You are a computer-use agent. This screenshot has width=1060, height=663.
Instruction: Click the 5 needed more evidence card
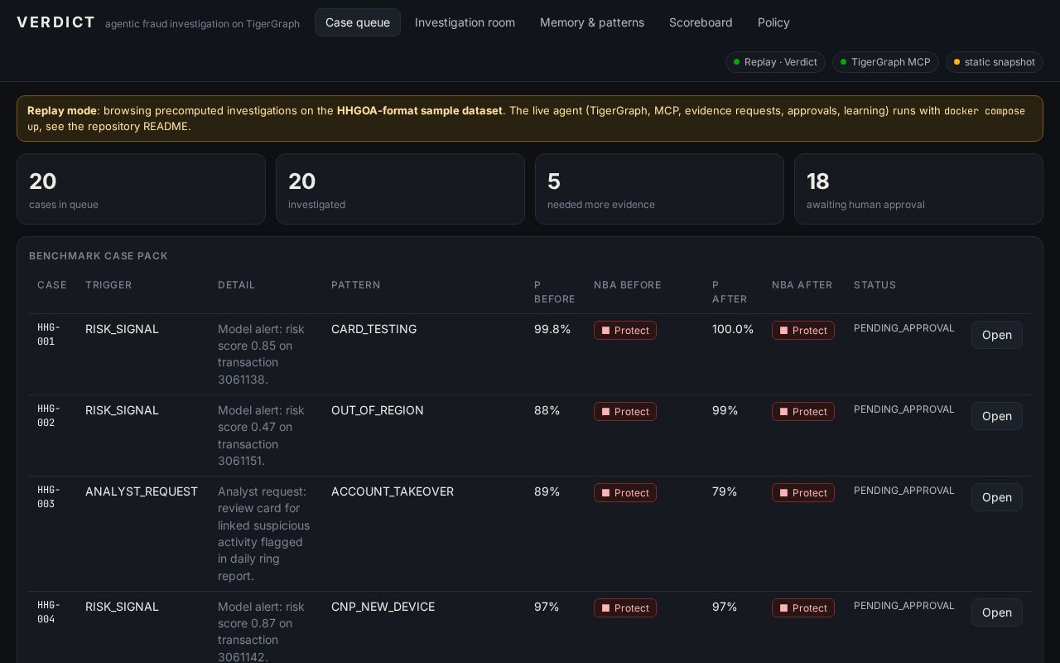coord(659,189)
